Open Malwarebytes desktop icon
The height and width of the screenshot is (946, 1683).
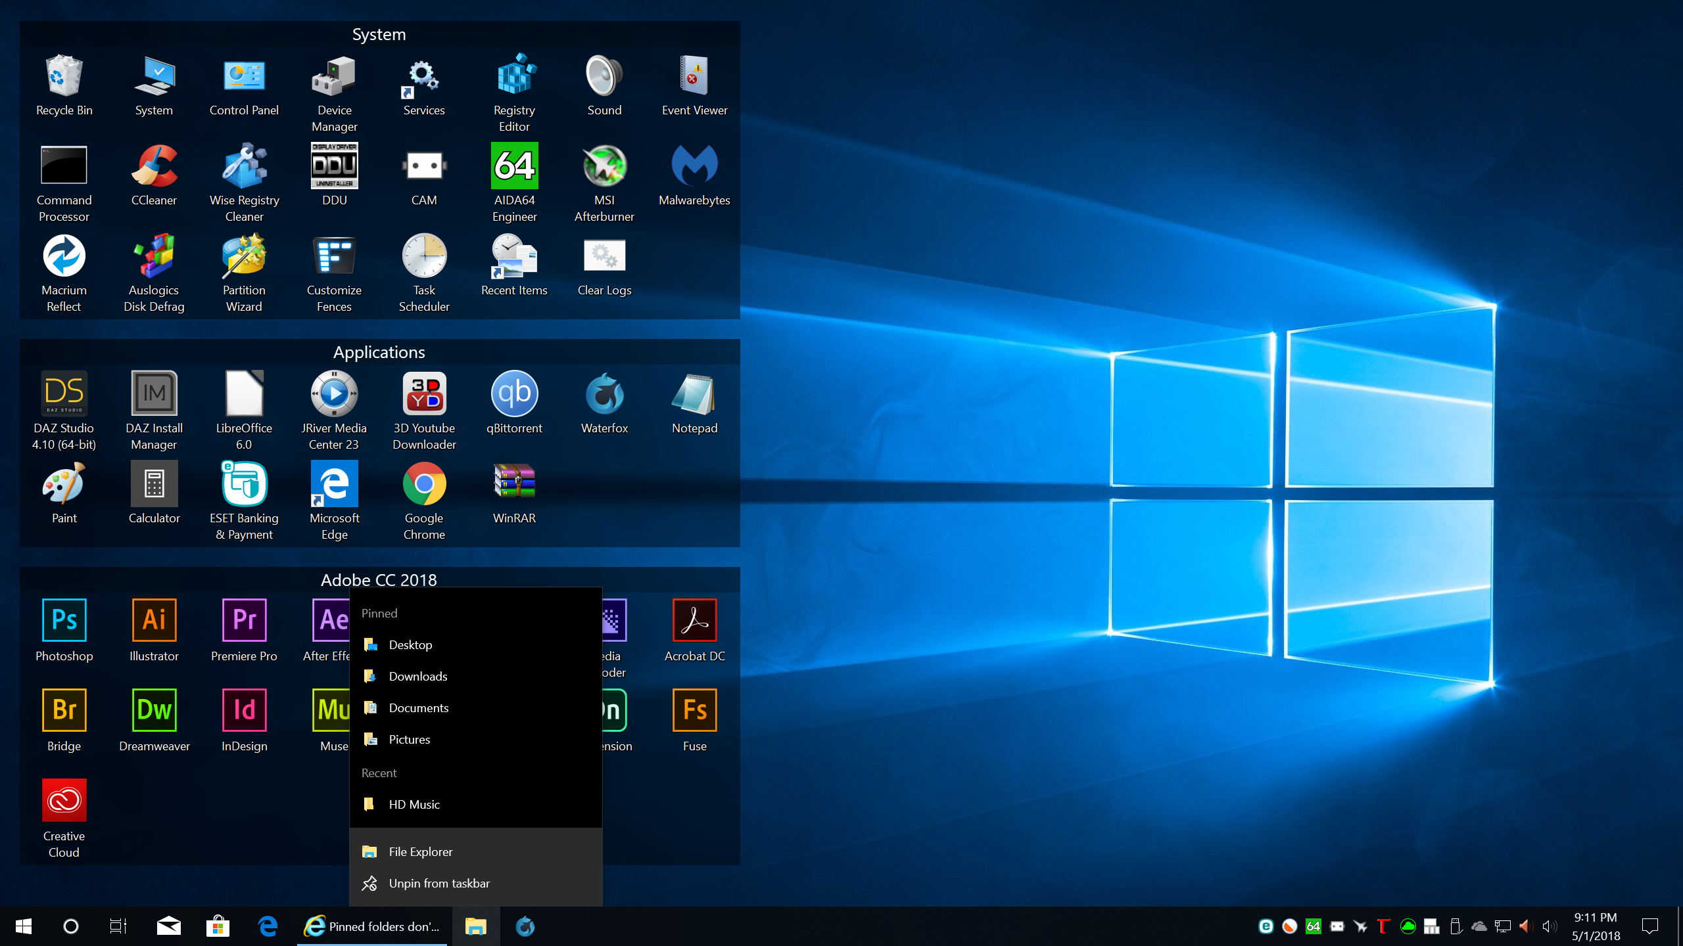[694, 175]
